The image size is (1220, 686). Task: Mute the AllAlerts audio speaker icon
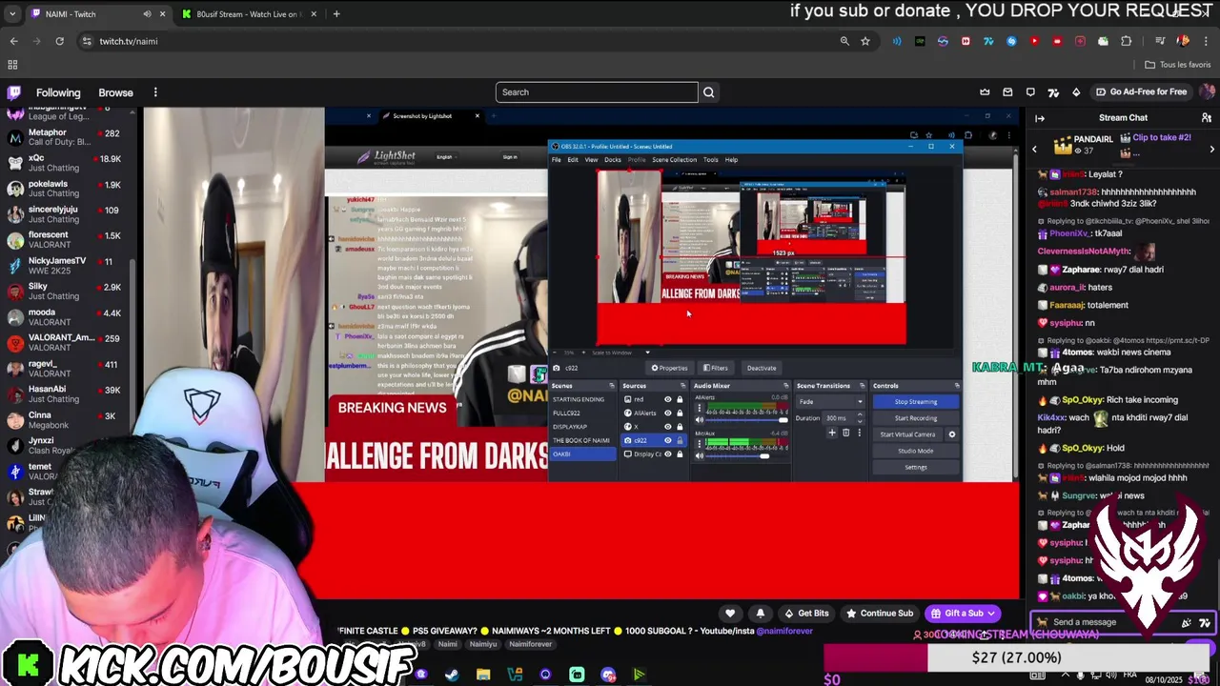tap(700, 419)
